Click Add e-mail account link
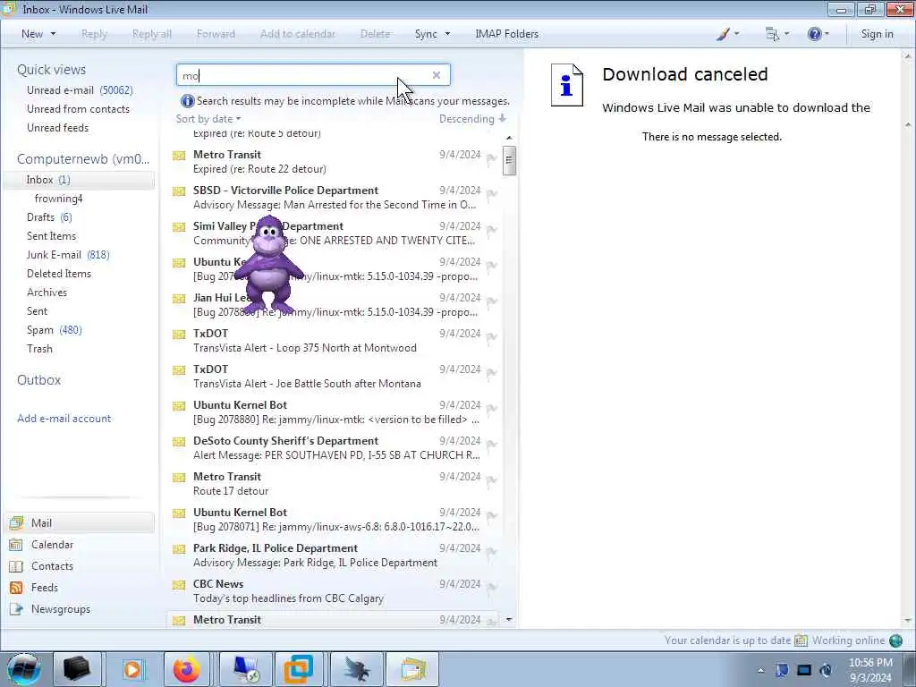 coord(64,419)
